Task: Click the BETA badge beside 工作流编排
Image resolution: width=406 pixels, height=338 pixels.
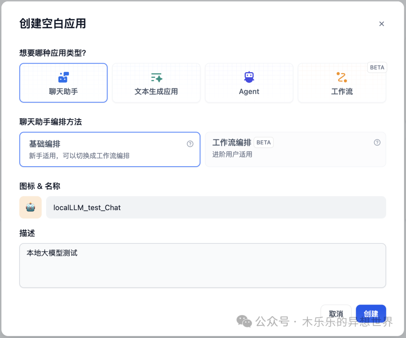Action: 264,142
